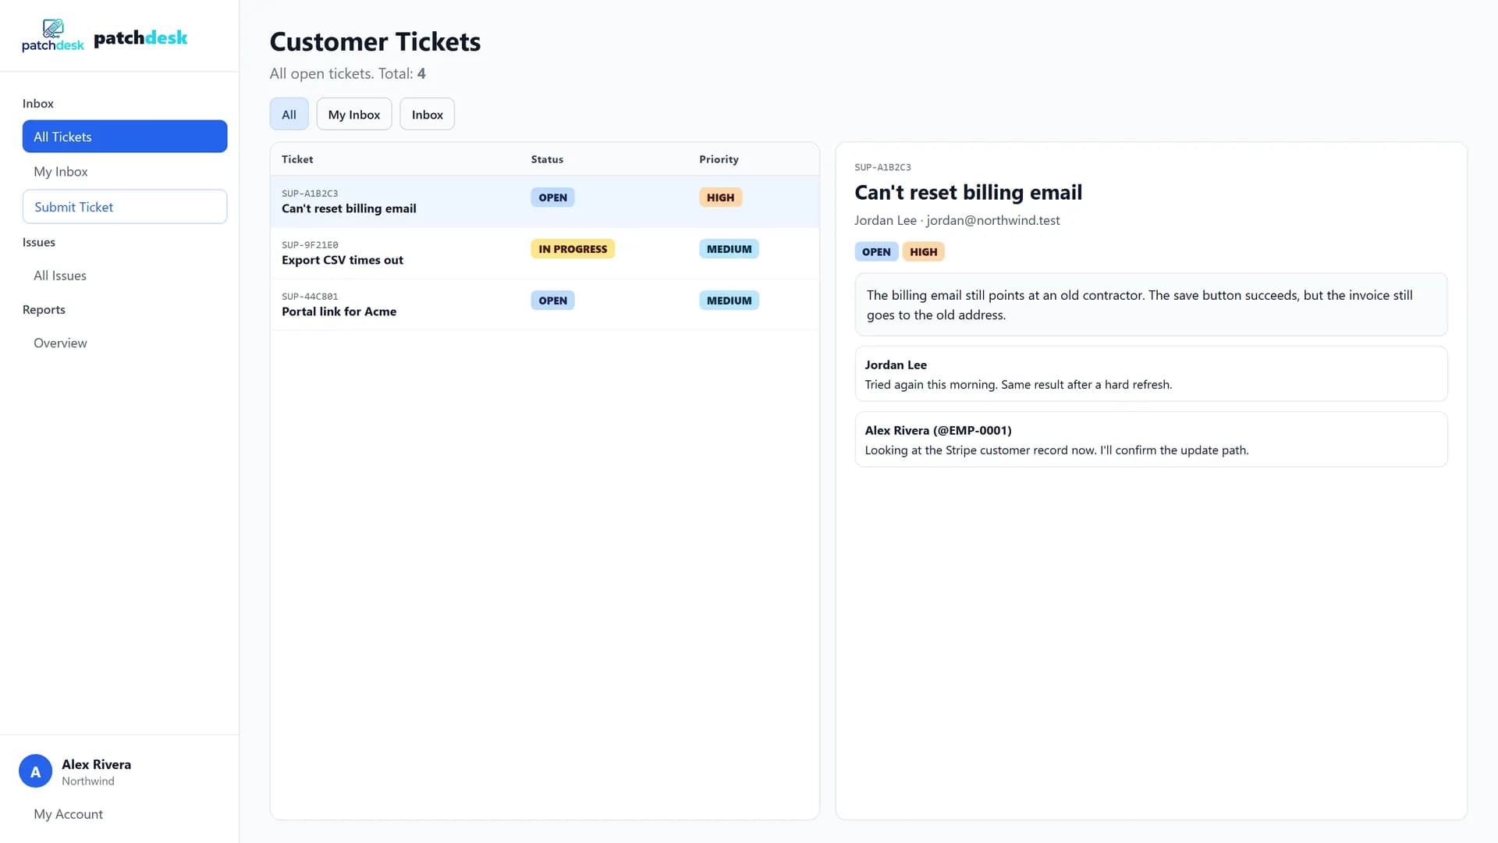Click the total open tickets count
1498x843 pixels.
[421, 73]
